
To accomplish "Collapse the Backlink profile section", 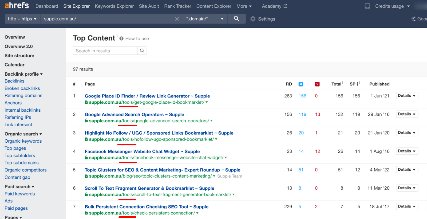I will [23, 74].
